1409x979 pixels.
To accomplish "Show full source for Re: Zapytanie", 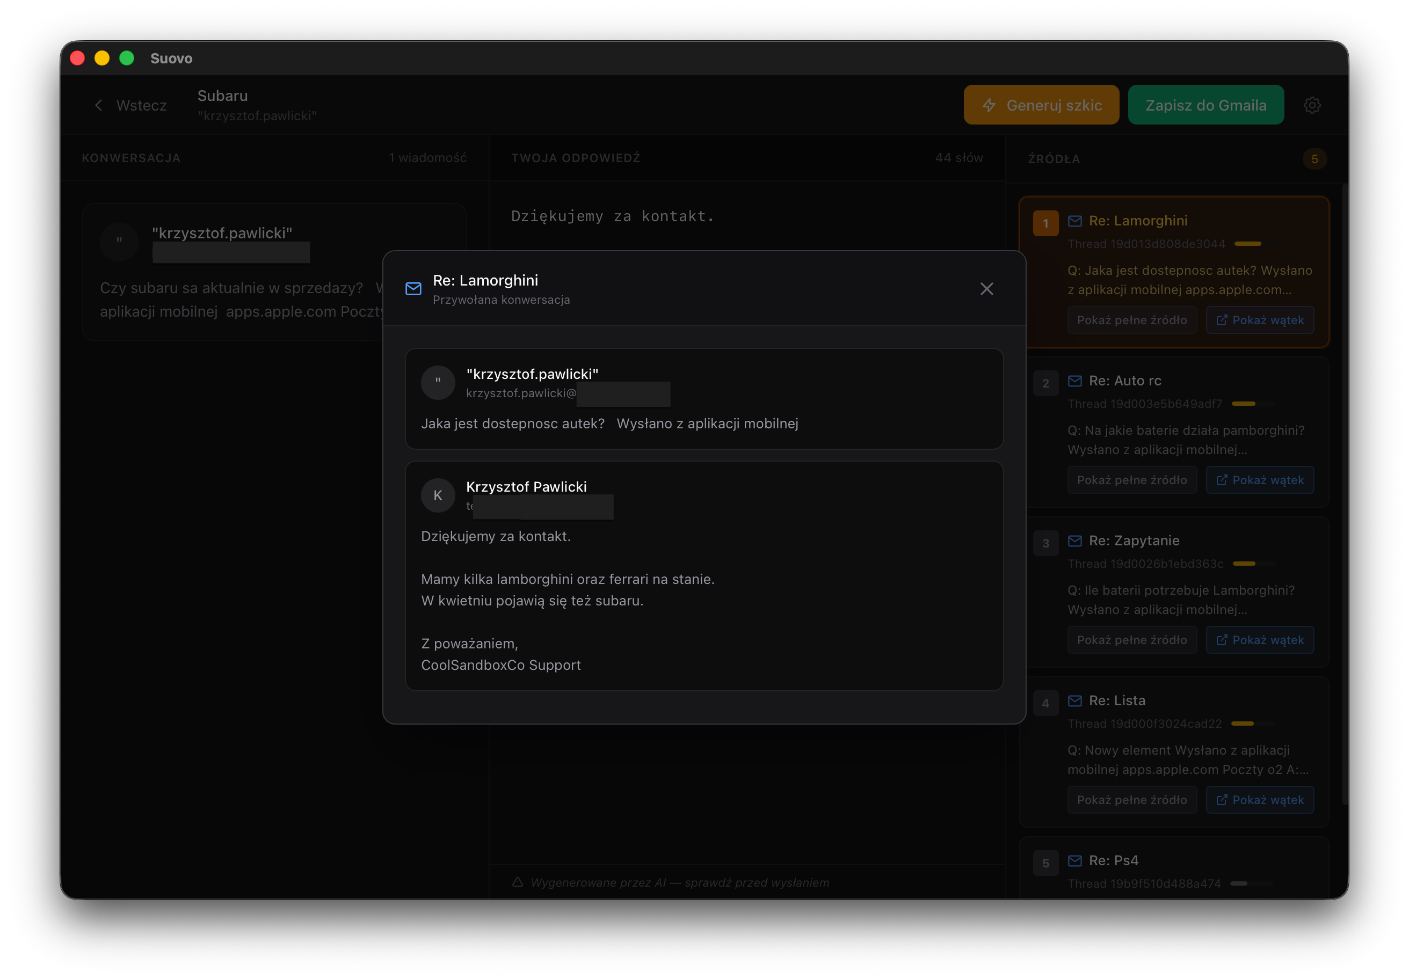I will 1131,640.
